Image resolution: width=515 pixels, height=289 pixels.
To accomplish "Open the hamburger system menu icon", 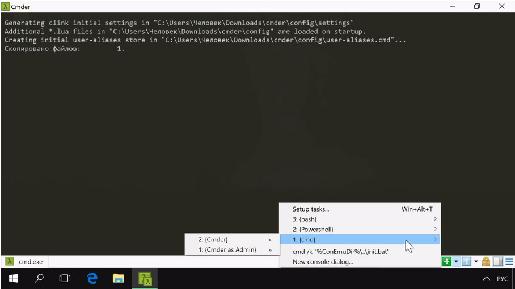I will pyautogui.click(x=509, y=261).
